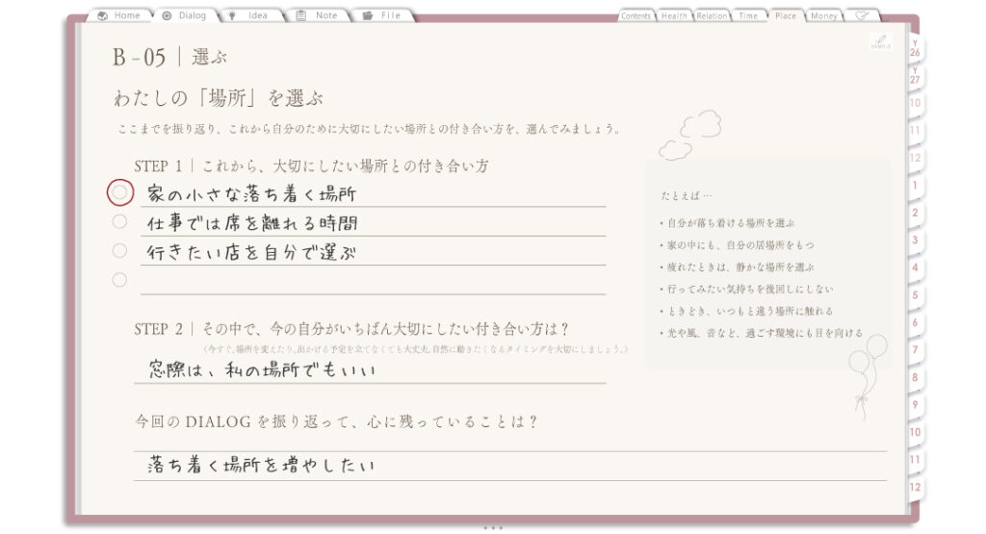Jump to the Y 26 side tab
Screen dimensions: 986x534
click(x=915, y=48)
